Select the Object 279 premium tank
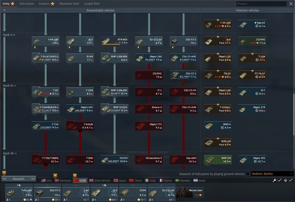Viewport: 295px width, 202px height. pyautogui.click(x=252, y=109)
